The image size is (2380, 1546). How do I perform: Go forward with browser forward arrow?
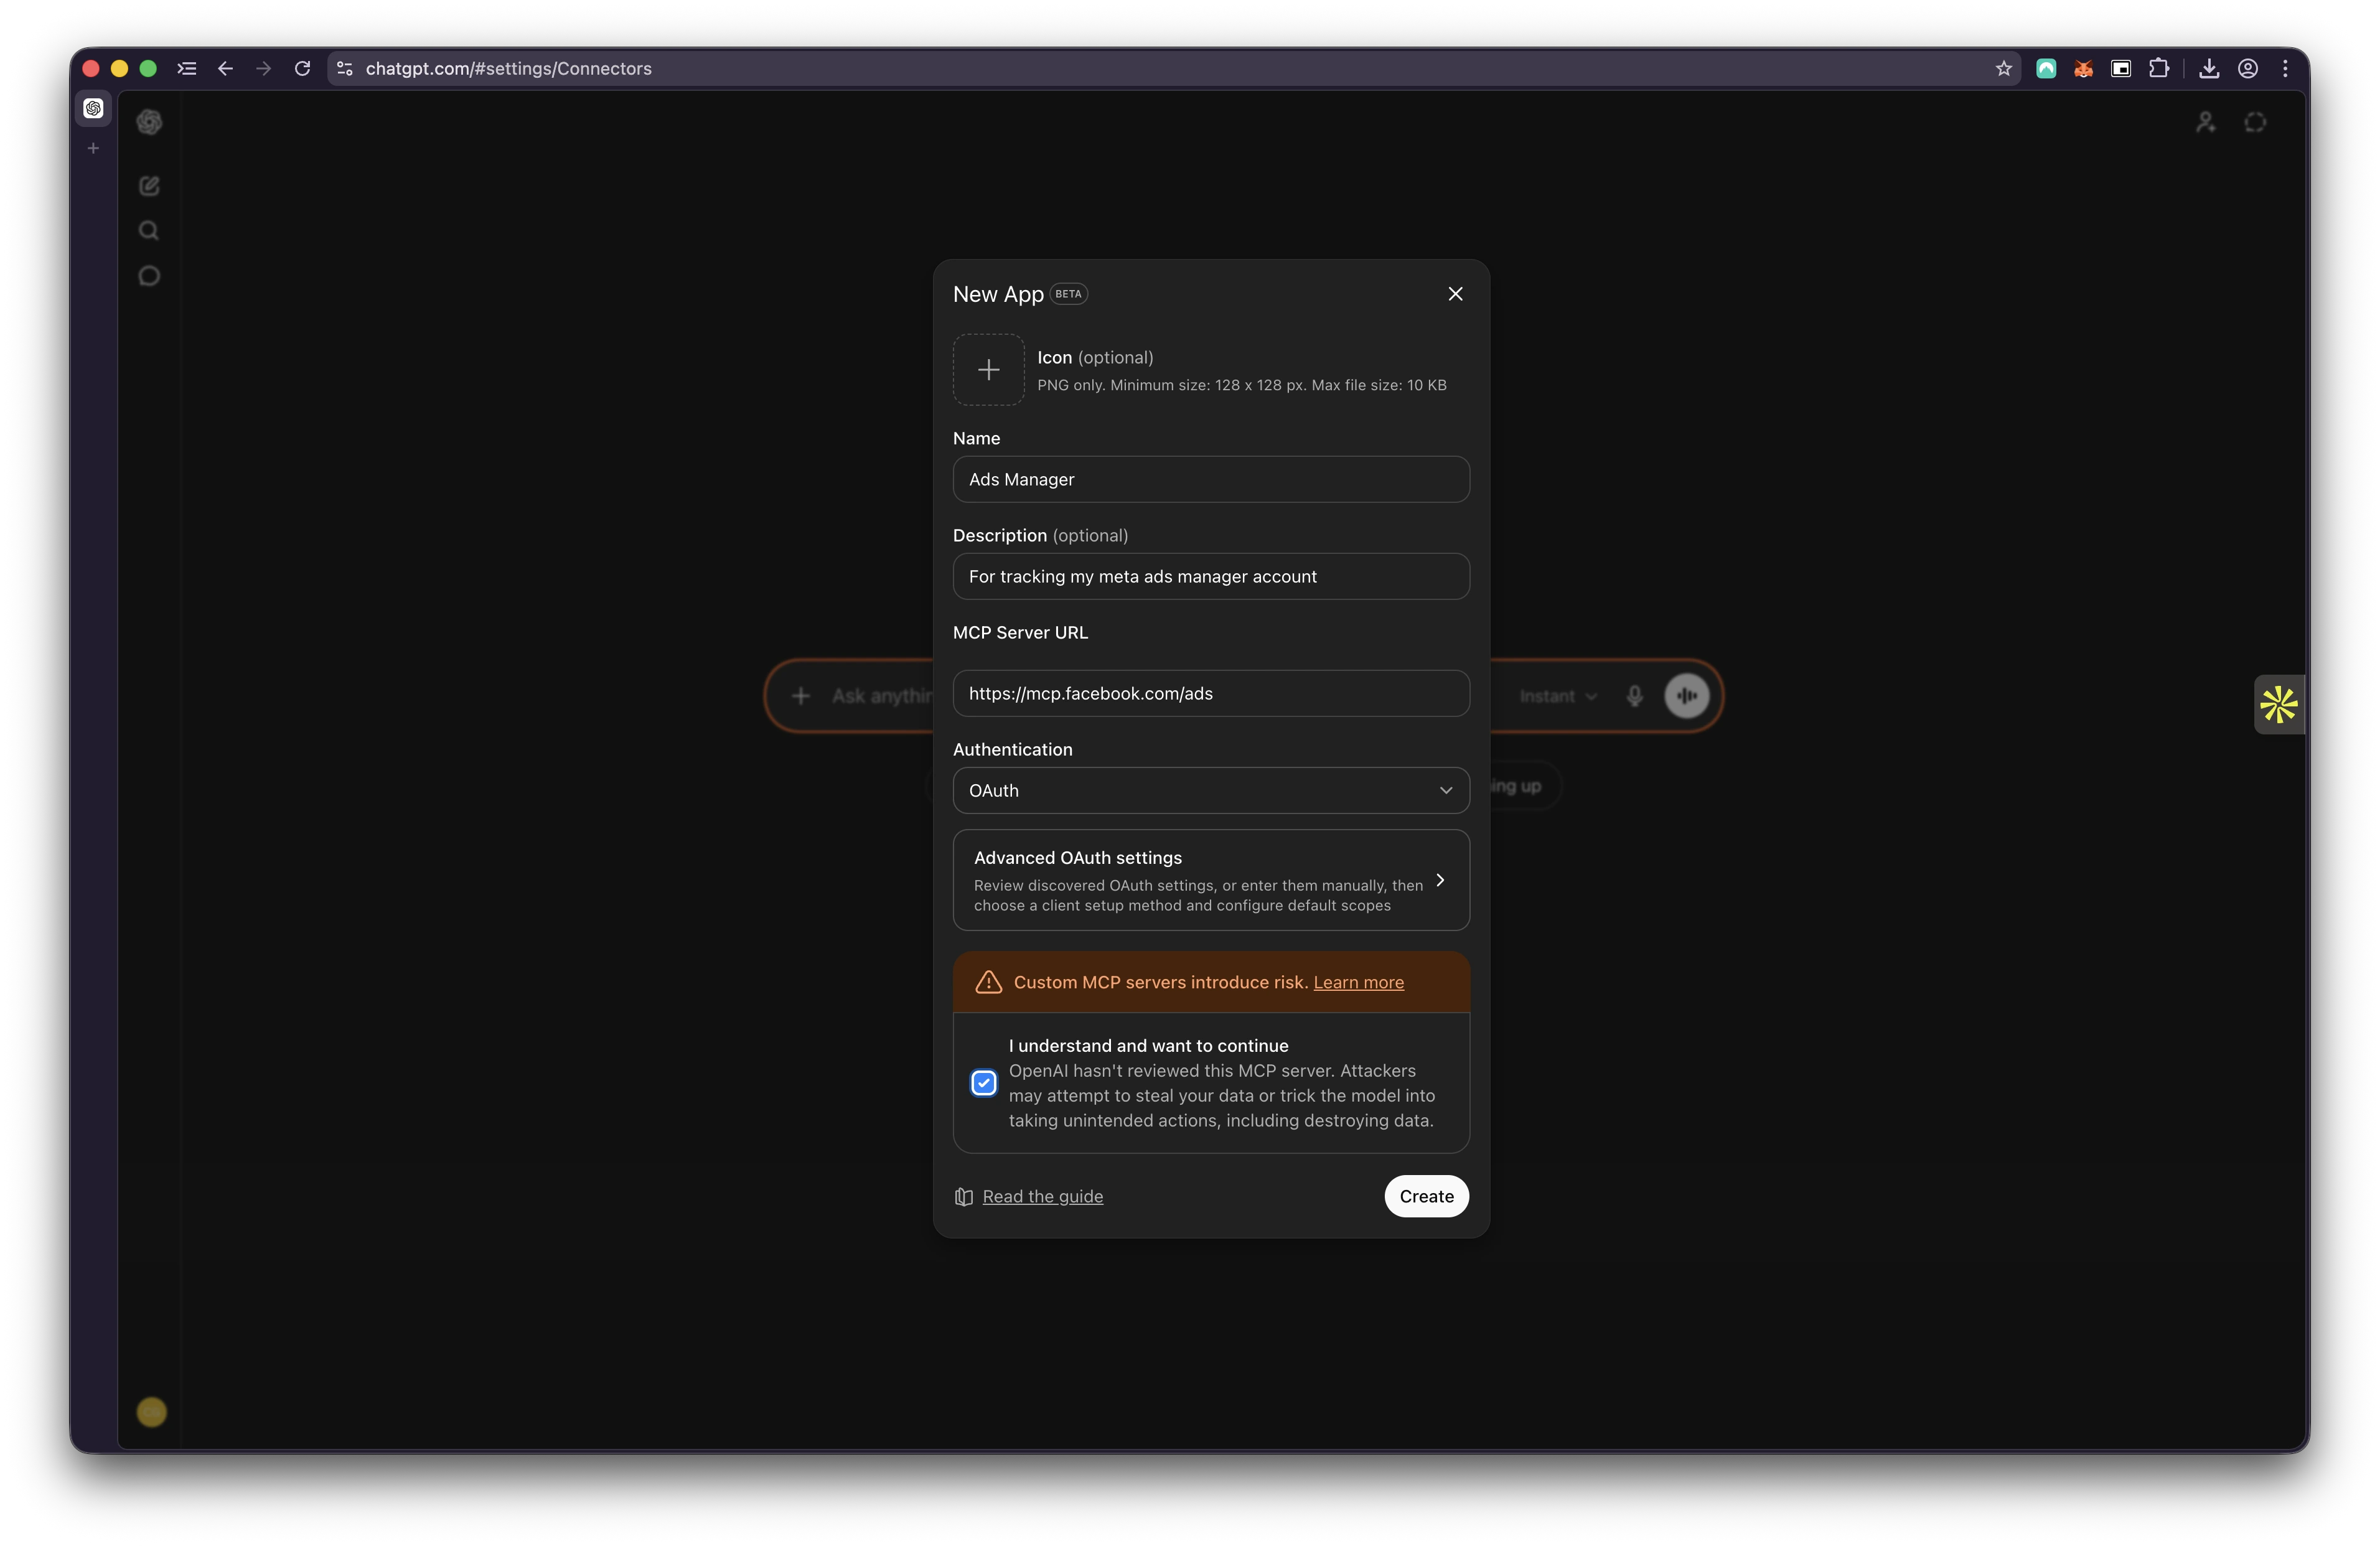263,68
